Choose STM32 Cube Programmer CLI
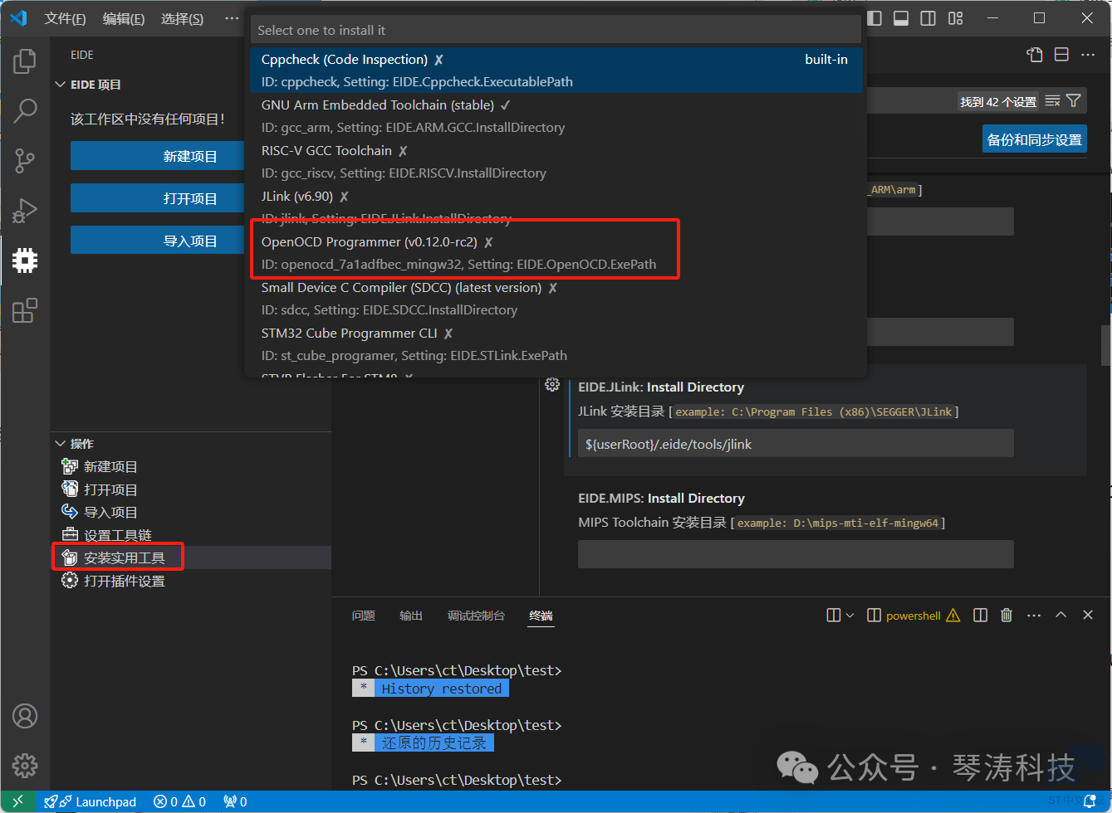This screenshot has height=813, width=1112. point(556,344)
